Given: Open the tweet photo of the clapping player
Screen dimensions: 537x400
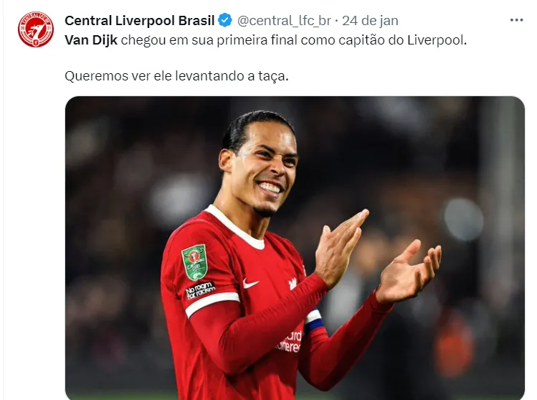Looking at the screenshot, I should 295,248.
